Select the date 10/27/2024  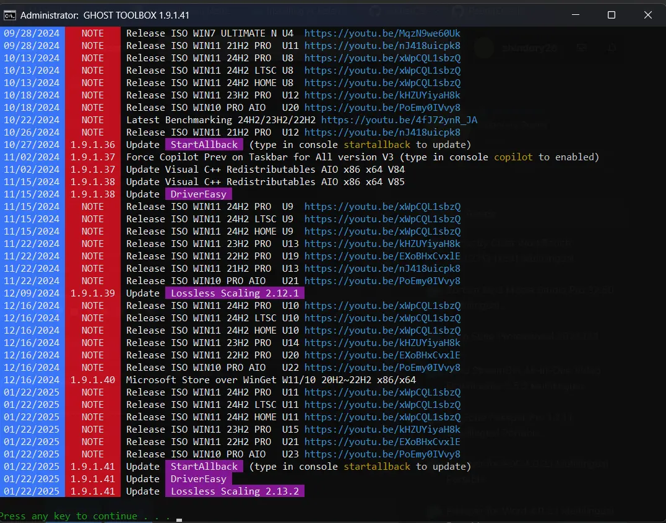pyautogui.click(x=32, y=144)
